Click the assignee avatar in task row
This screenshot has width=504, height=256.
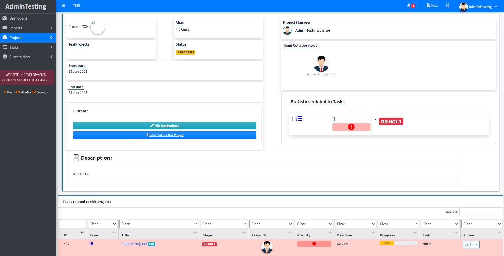tap(267, 247)
